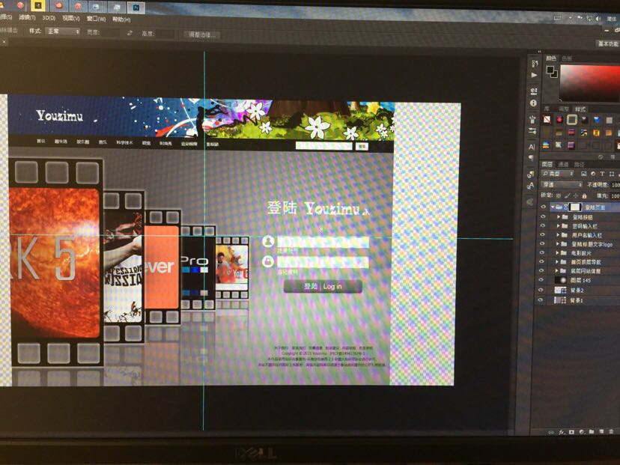
Task: Open the Info panel icon
Action: [x=534, y=103]
